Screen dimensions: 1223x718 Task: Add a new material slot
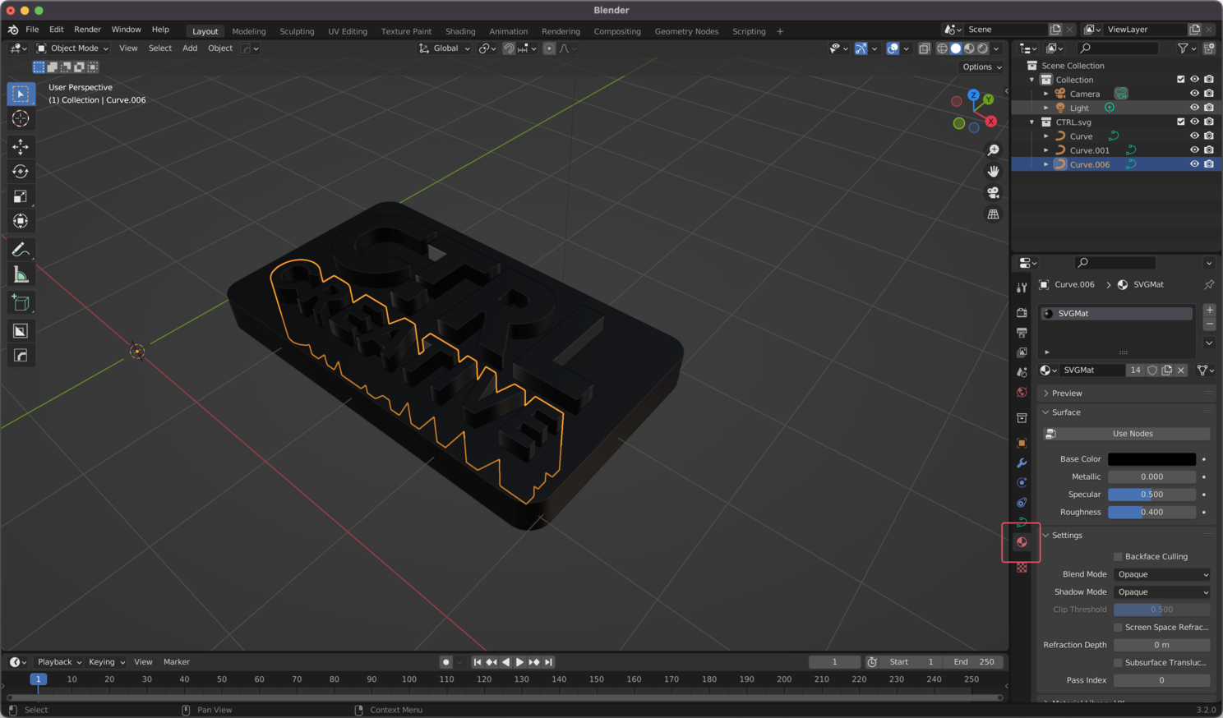tap(1209, 310)
